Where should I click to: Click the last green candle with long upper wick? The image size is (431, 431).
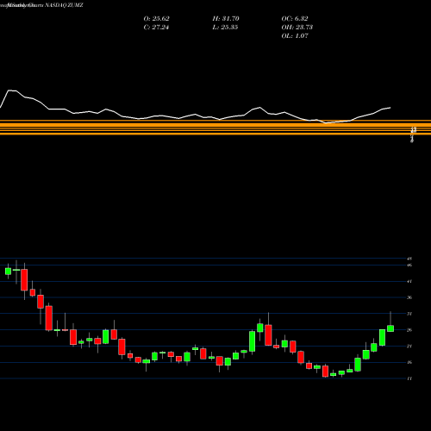click(x=390, y=328)
